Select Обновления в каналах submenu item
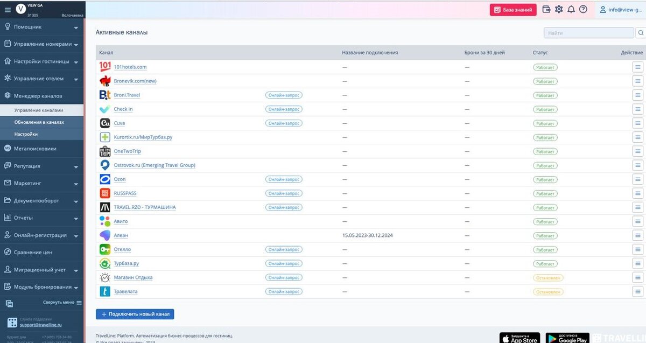Image resolution: width=646 pixels, height=343 pixels. click(x=42, y=122)
